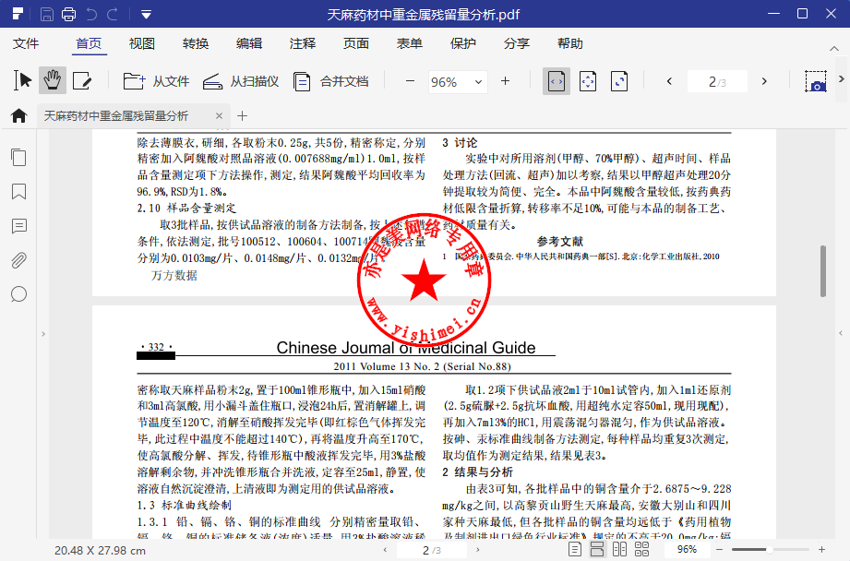Redo the last action

click(x=113, y=14)
